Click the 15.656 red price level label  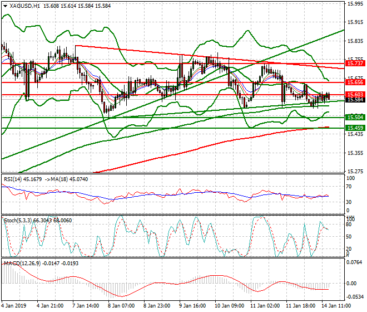355,82
